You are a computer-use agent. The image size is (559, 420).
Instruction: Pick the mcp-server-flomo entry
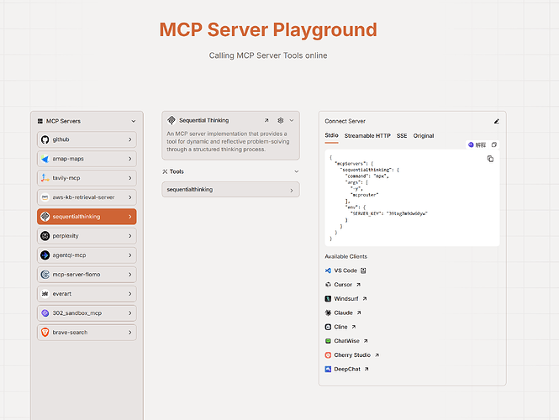coord(87,275)
